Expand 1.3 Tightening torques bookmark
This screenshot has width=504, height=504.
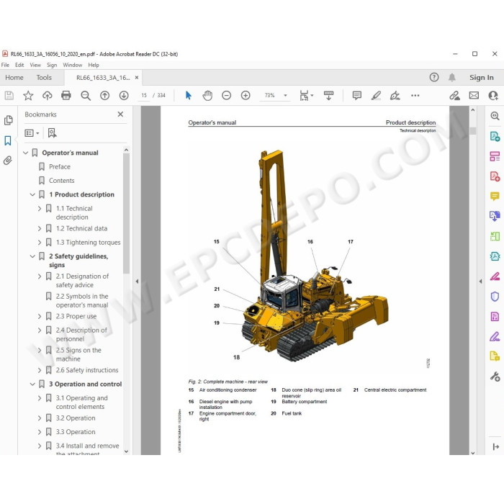40,243
